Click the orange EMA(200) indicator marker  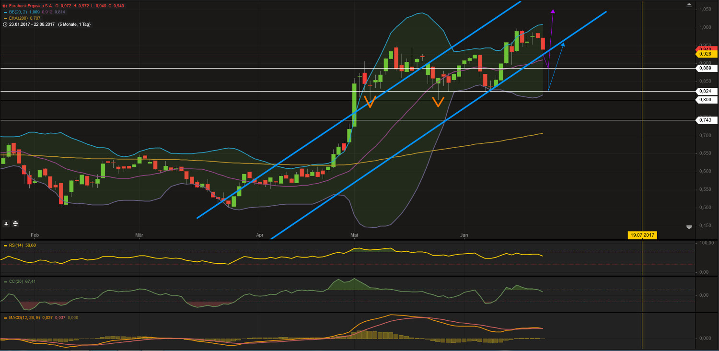tap(5, 18)
